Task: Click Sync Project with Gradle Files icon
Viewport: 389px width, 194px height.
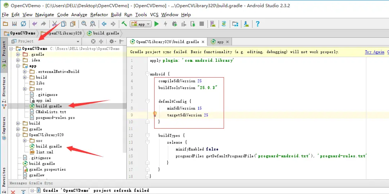Action: coord(224,24)
